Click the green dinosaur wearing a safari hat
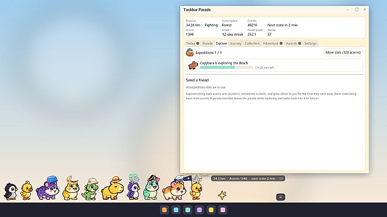 coord(90,189)
